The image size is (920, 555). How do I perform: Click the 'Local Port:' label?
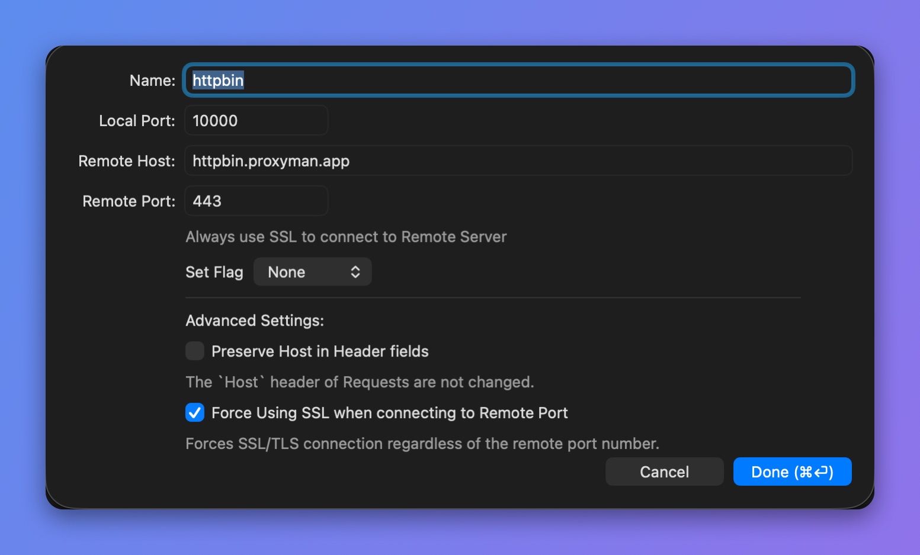point(137,121)
